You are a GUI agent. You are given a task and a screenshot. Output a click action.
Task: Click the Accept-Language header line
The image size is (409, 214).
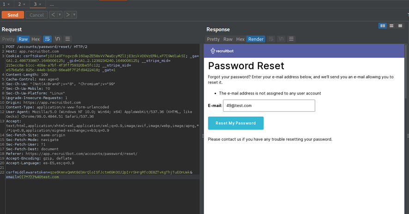[40, 163]
